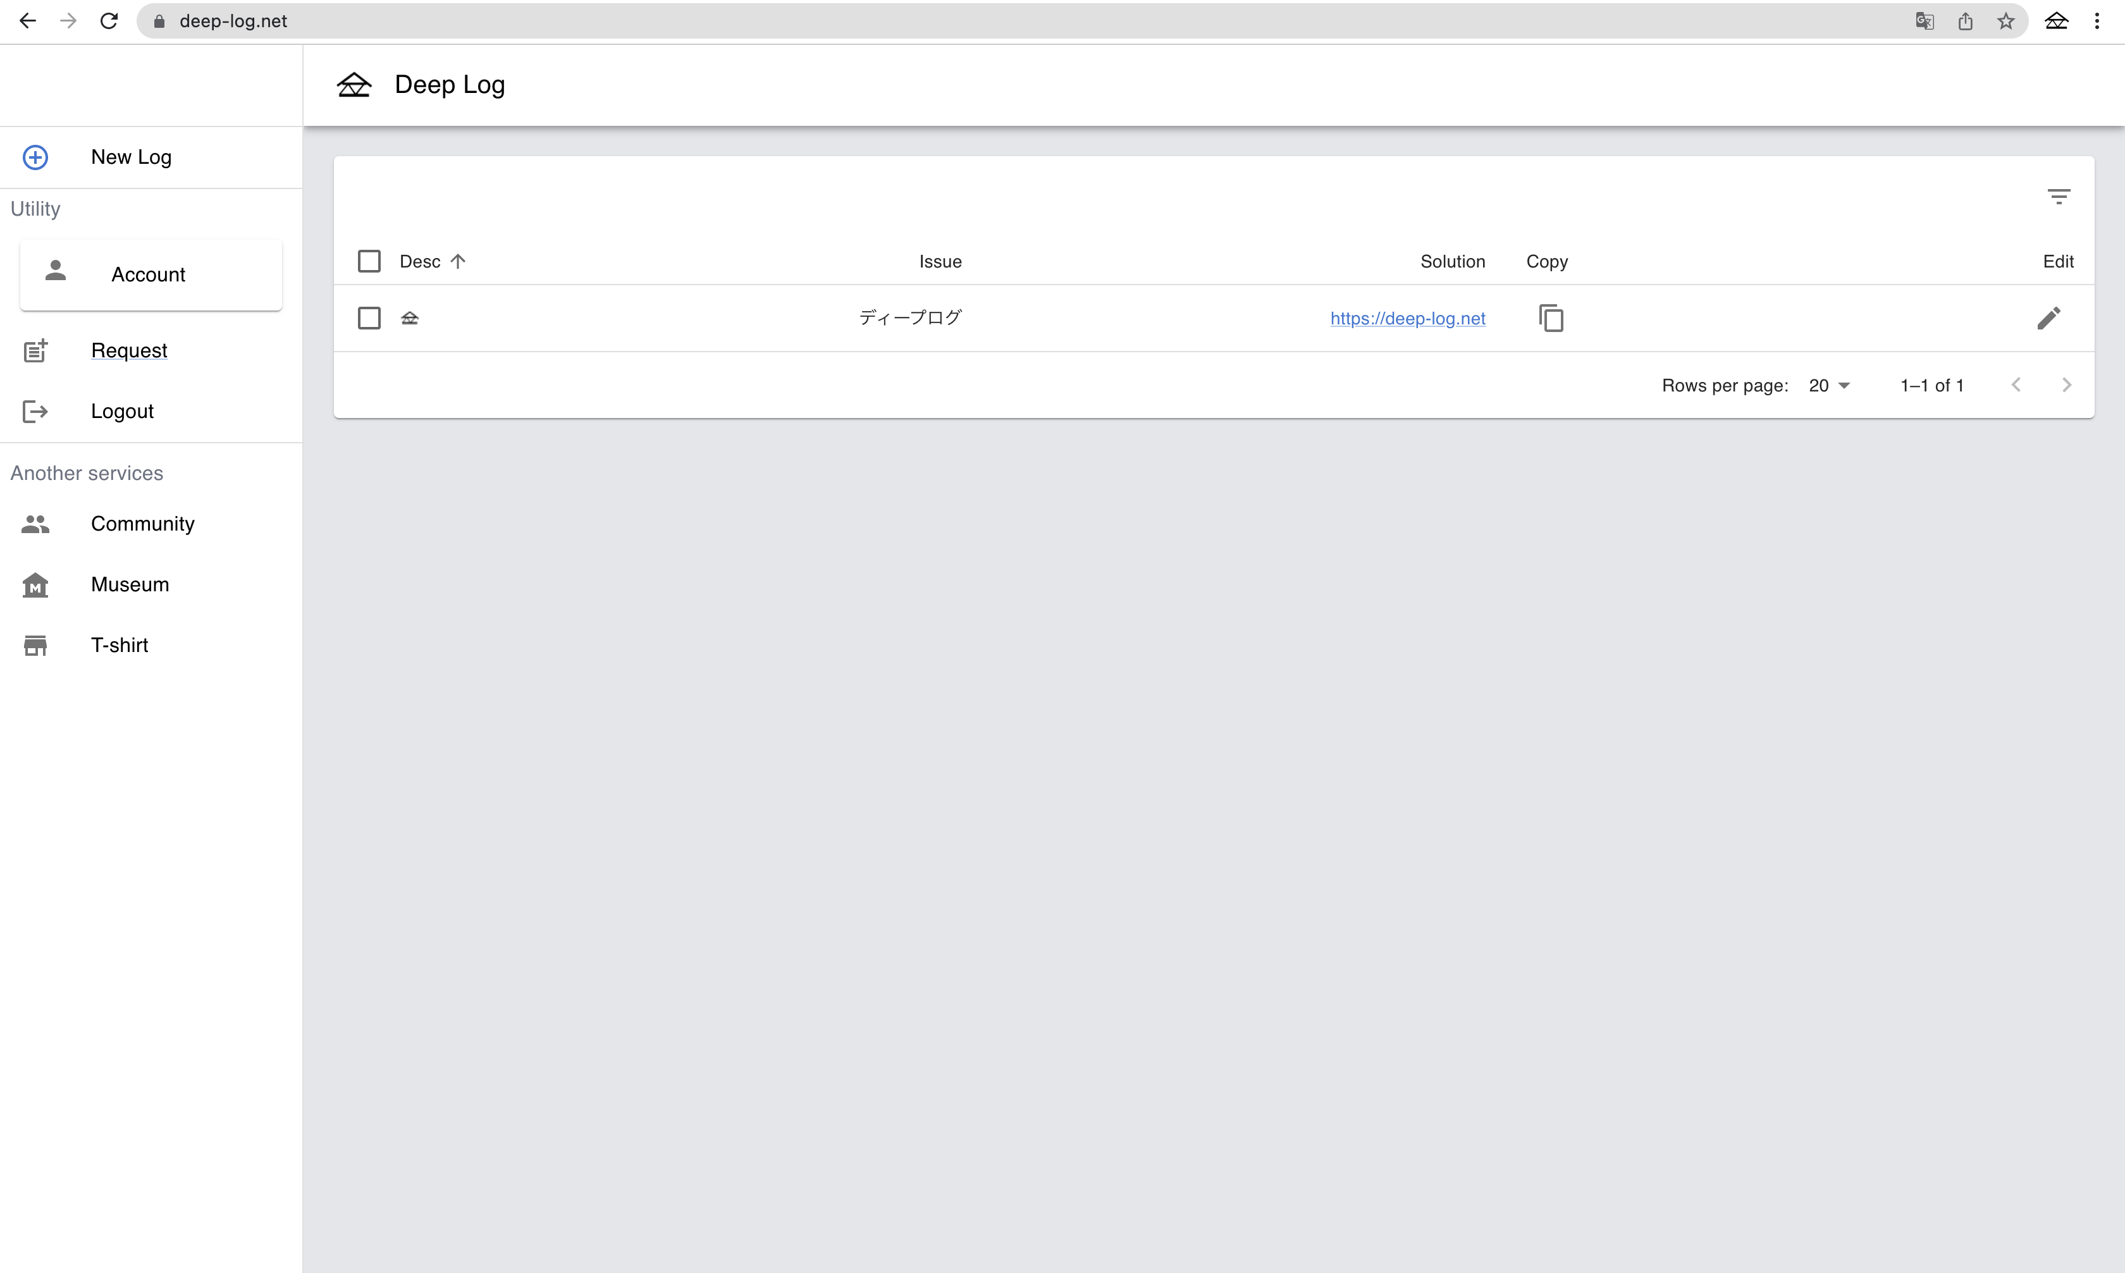Click the Deep Log extension icon in the browser toolbar
This screenshot has height=1273, width=2125.
[x=2055, y=22]
